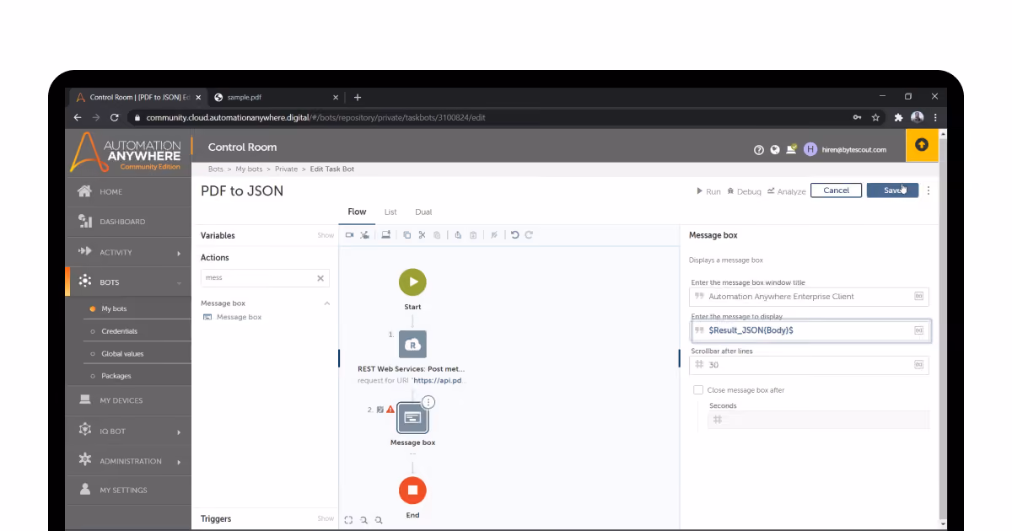
Task: Clear the actions search box with X
Action: point(320,278)
